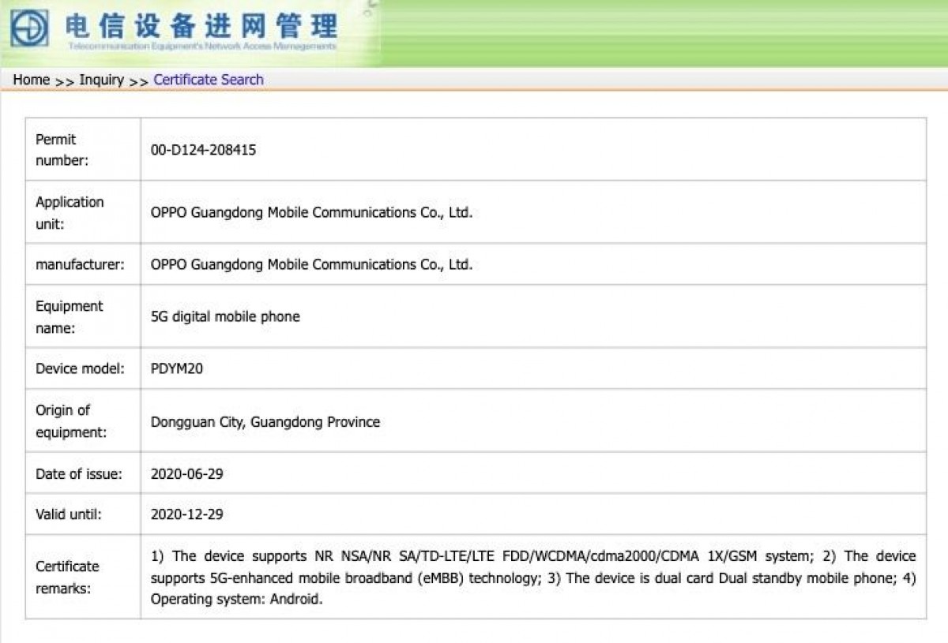Screen dimensions: 948x643
Task: Click the 'Application unit:' label cell
Action: (x=83, y=212)
